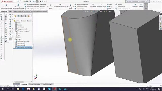Open the FeatureManager design tree tab
Viewport: 162px width, 91px height.
point(15,16)
